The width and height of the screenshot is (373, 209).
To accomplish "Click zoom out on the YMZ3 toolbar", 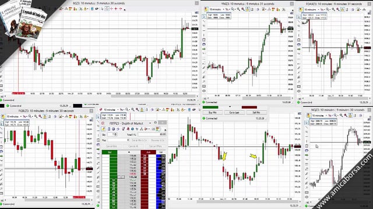I will (x=243, y=9).
